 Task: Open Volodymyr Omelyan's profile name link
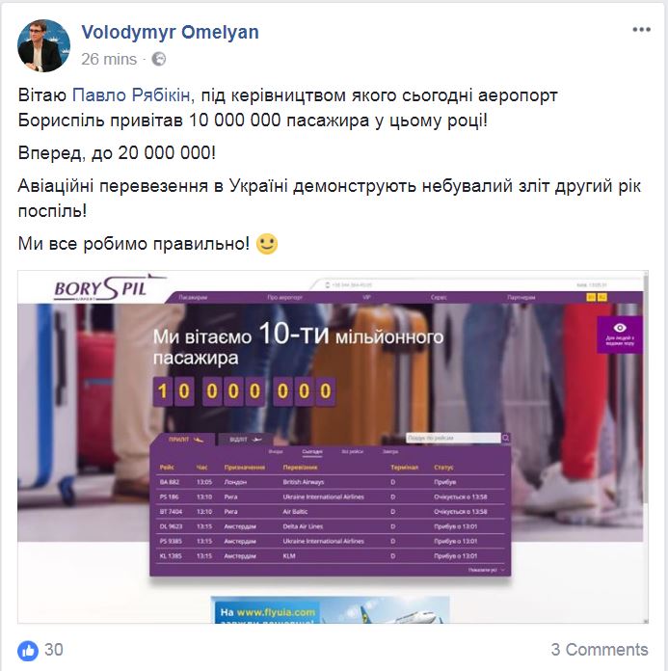coord(170,32)
